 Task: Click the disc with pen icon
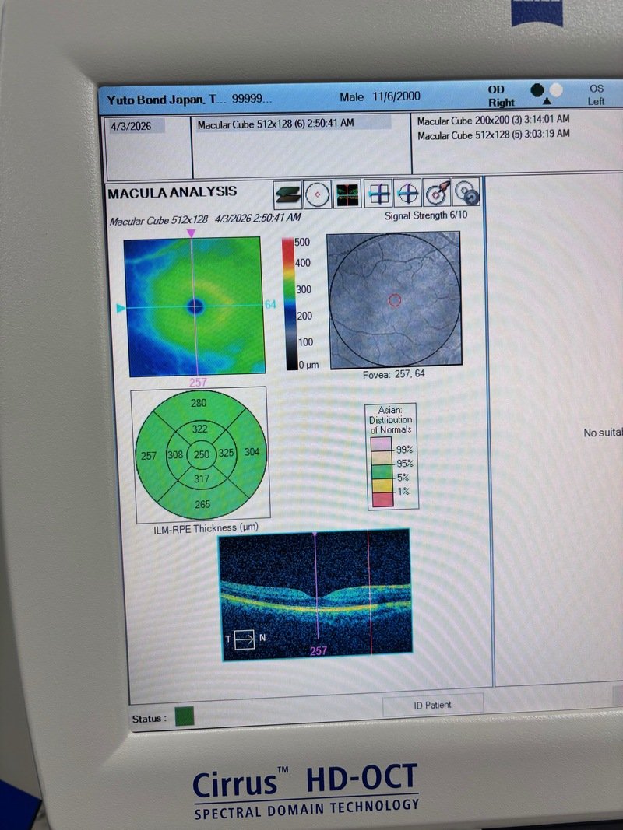(x=438, y=193)
